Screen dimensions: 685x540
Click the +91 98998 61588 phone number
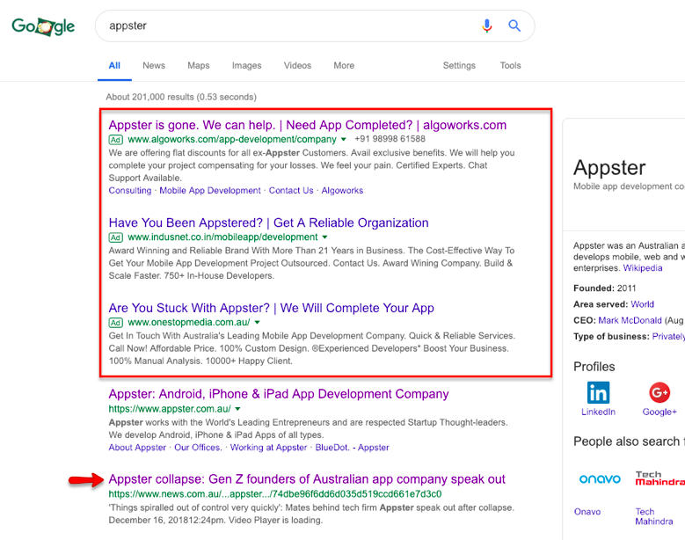[x=390, y=139]
